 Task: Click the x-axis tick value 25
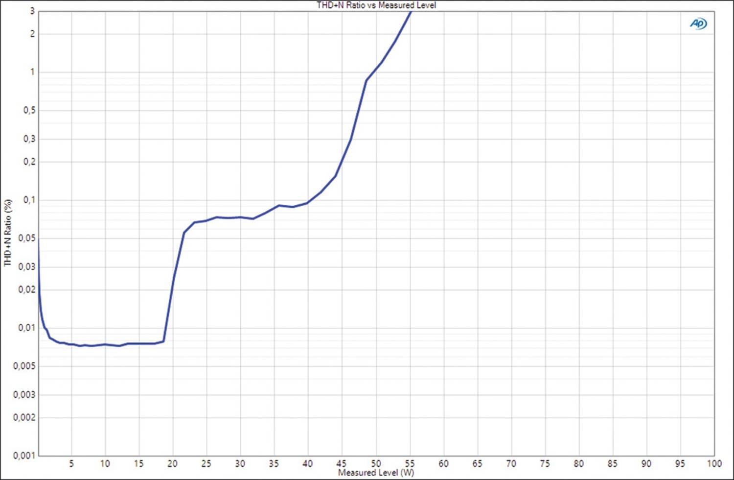point(206,463)
